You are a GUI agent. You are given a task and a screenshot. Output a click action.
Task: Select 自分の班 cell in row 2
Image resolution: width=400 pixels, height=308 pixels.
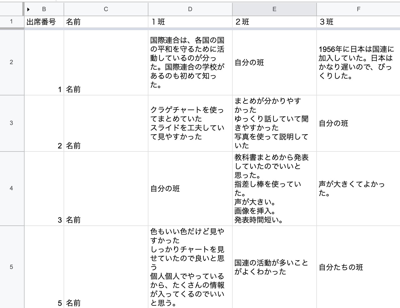[274, 62]
